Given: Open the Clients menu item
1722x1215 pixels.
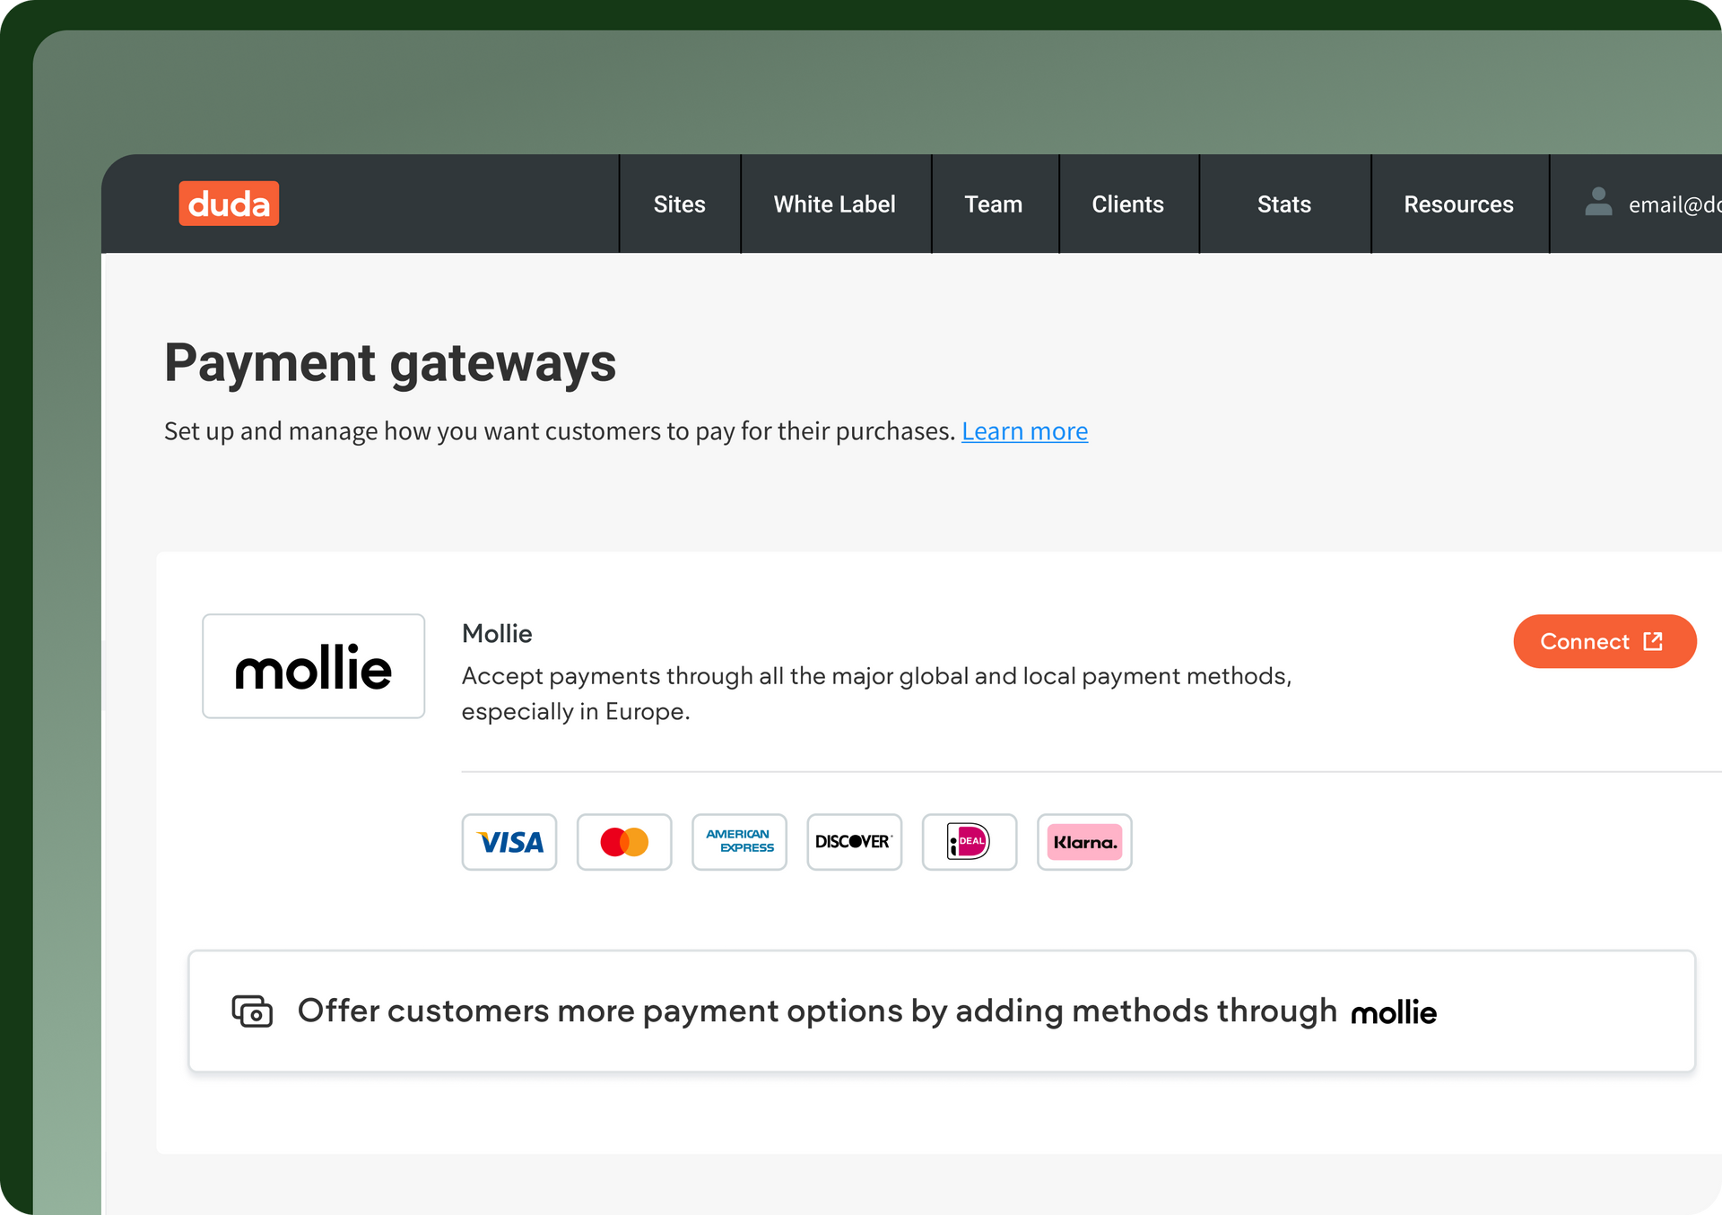Looking at the screenshot, I should click(x=1127, y=204).
